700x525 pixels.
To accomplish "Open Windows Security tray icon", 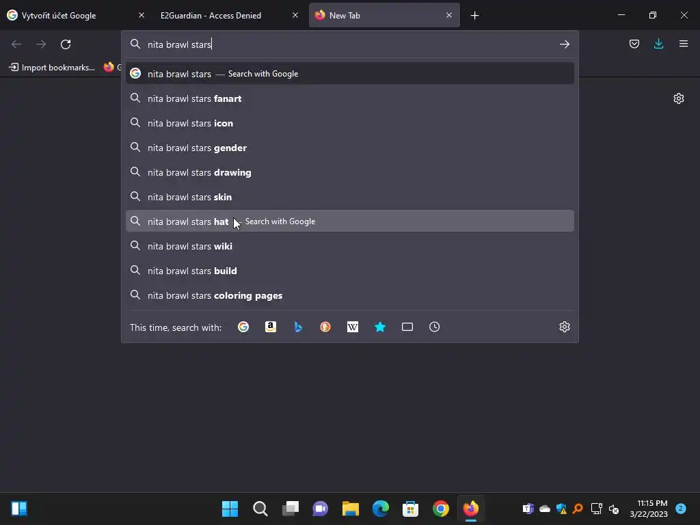I will tap(561, 509).
